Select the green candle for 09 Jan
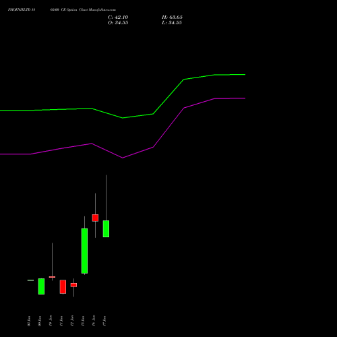This screenshot has height=337, width=337. point(41,286)
